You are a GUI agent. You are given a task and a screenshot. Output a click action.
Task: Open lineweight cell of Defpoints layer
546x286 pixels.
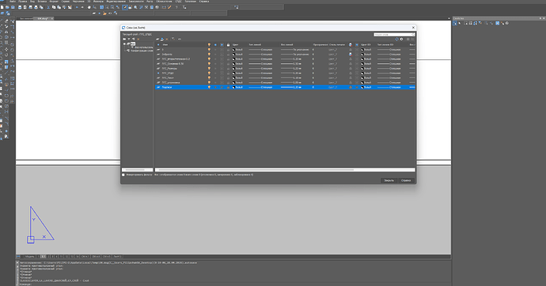pos(295,55)
